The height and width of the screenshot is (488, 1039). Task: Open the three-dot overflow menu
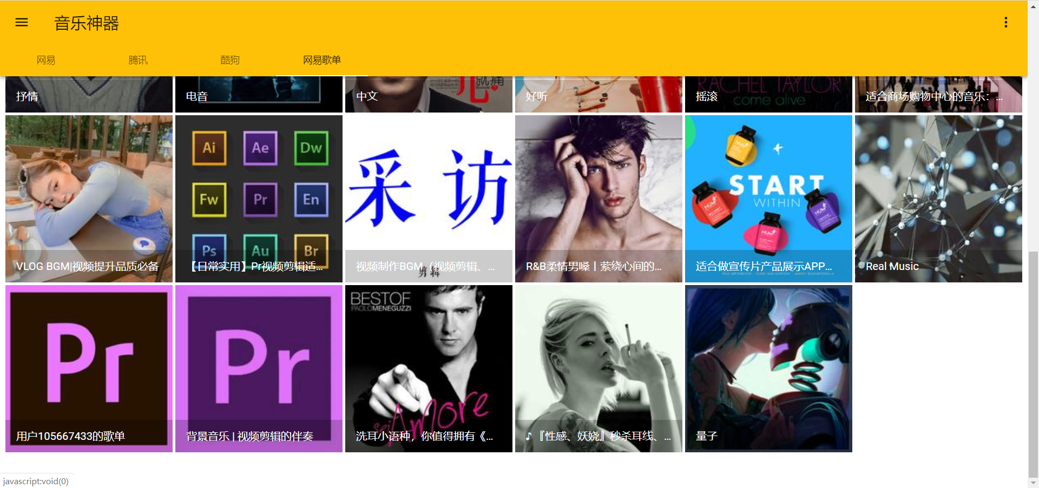click(x=1005, y=22)
